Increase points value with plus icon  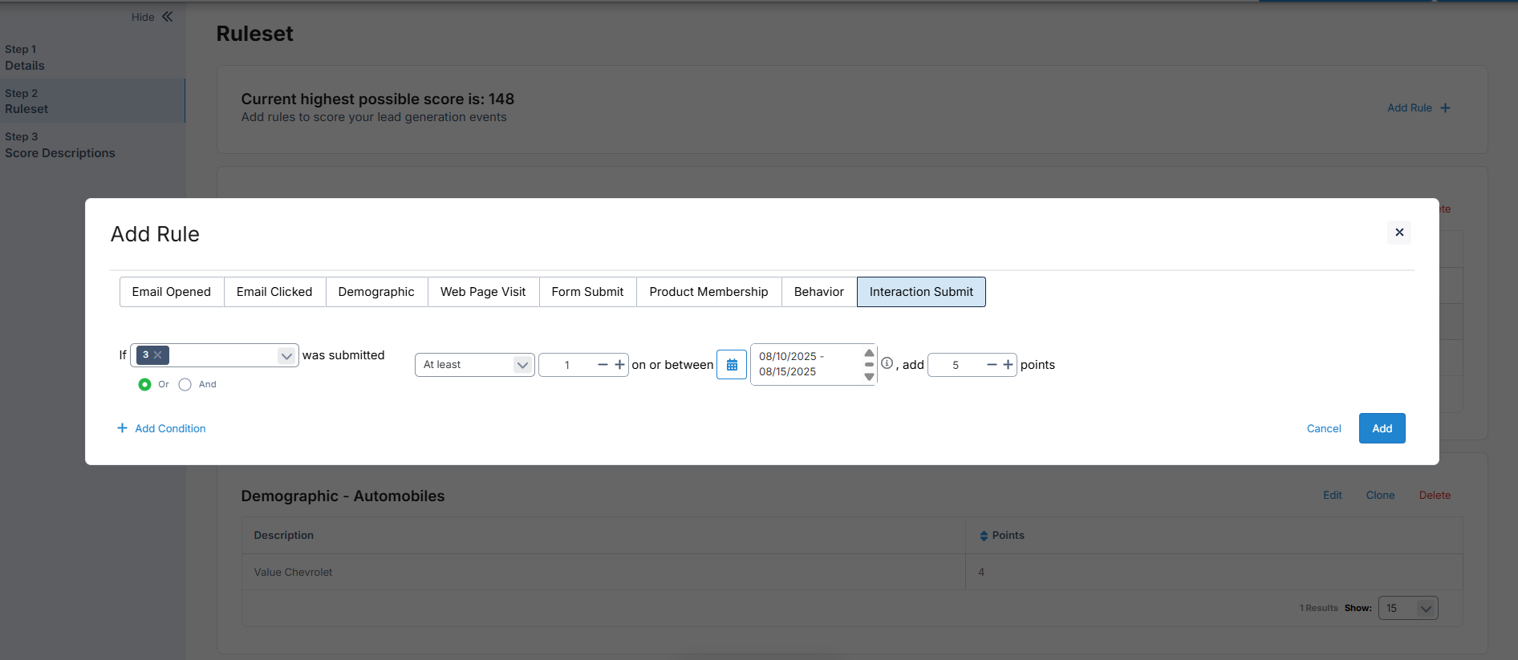pyautogui.click(x=1008, y=365)
